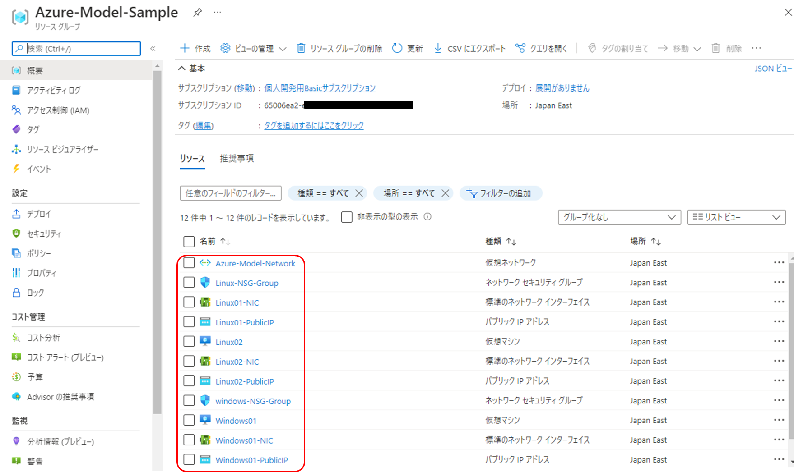
Task: Open the more options ellipsis beside the title
Action: (x=218, y=13)
